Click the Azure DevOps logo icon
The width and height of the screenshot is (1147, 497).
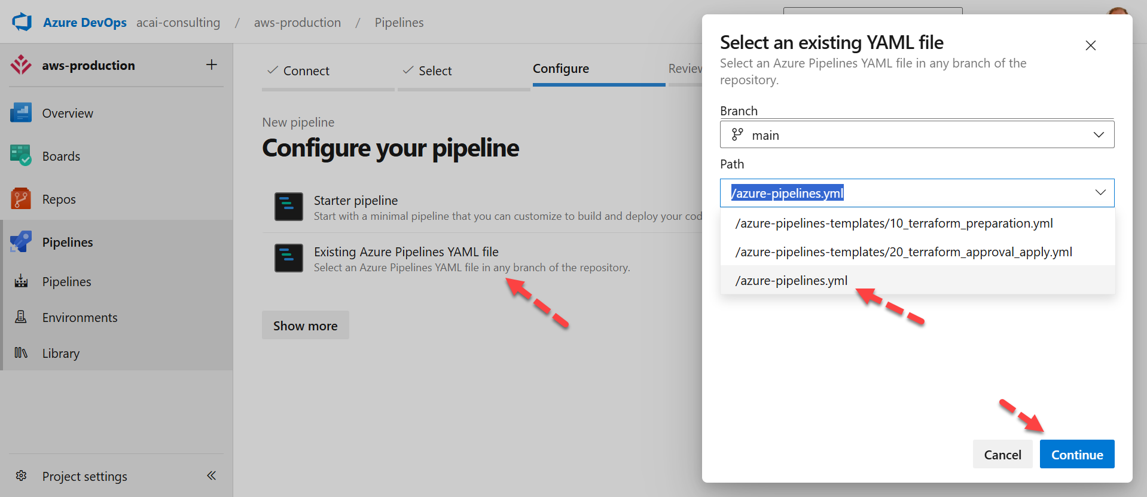point(22,22)
